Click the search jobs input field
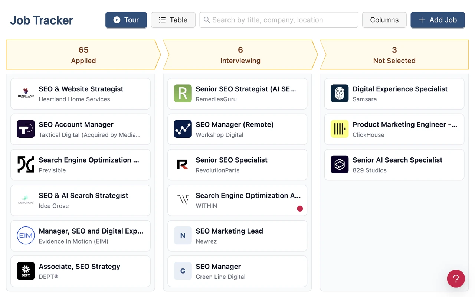475x297 pixels. pyautogui.click(x=278, y=20)
